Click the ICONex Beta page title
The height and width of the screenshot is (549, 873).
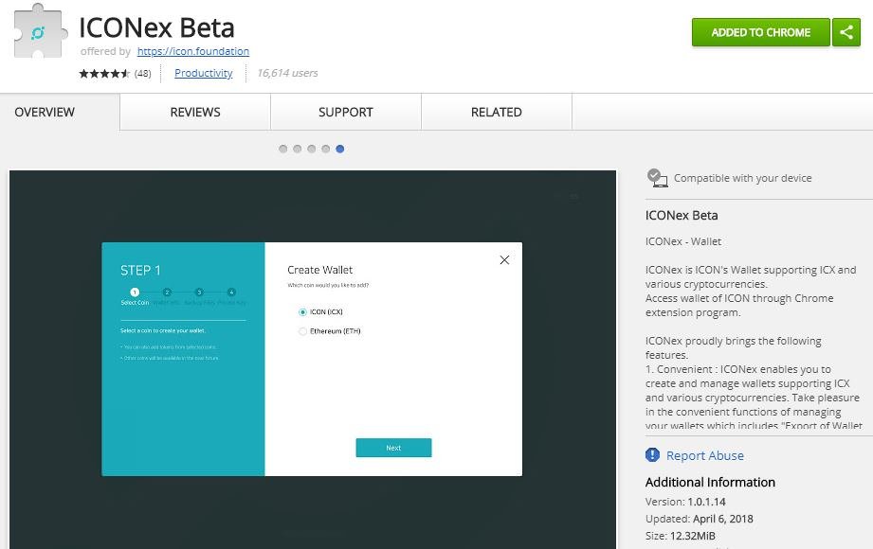[x=156, y=27]
